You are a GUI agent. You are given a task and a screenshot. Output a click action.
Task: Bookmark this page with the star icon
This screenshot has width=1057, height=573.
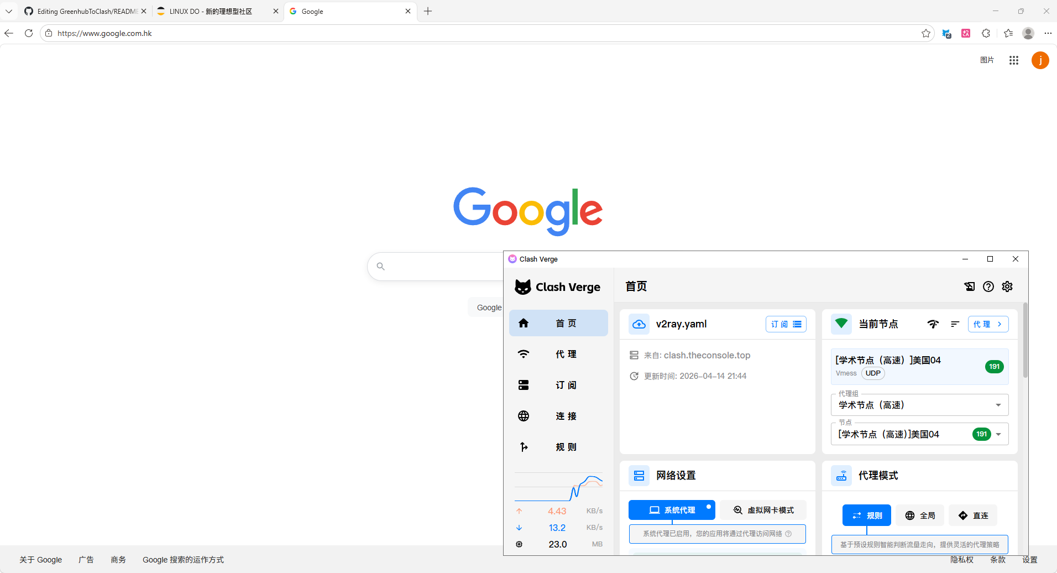926,33
